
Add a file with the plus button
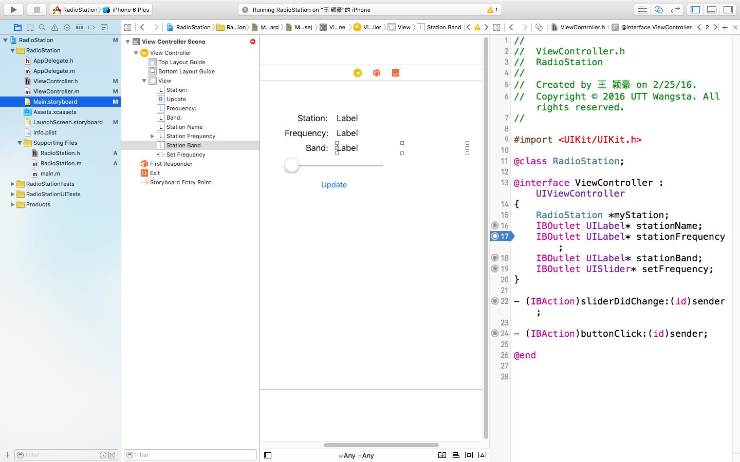point(7,455)
